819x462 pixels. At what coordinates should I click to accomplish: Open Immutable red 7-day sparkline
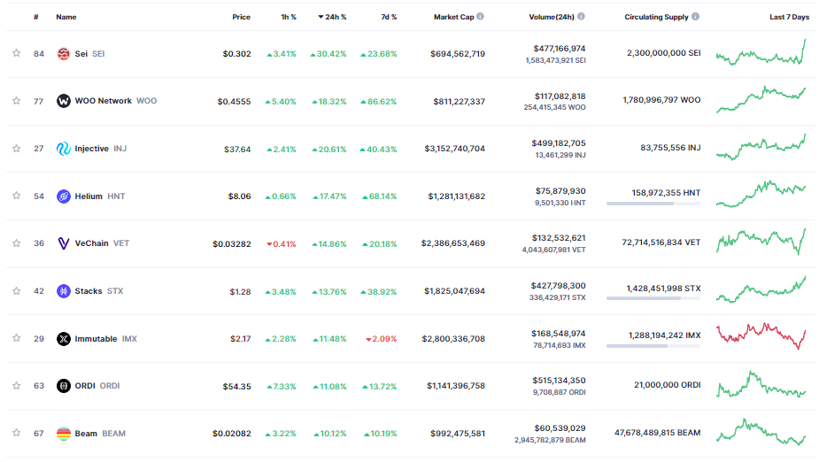click(x=761, y=336)
